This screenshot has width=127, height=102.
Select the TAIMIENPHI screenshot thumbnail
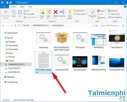[99, 41]
